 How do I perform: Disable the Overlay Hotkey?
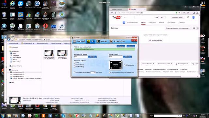pos(127,57)
